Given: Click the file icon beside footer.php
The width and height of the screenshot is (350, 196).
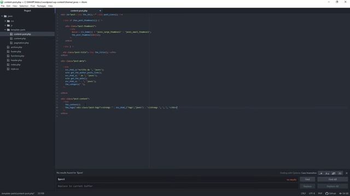Looking at the screenshot, I should pyautogui.click(x=8, y=52).
